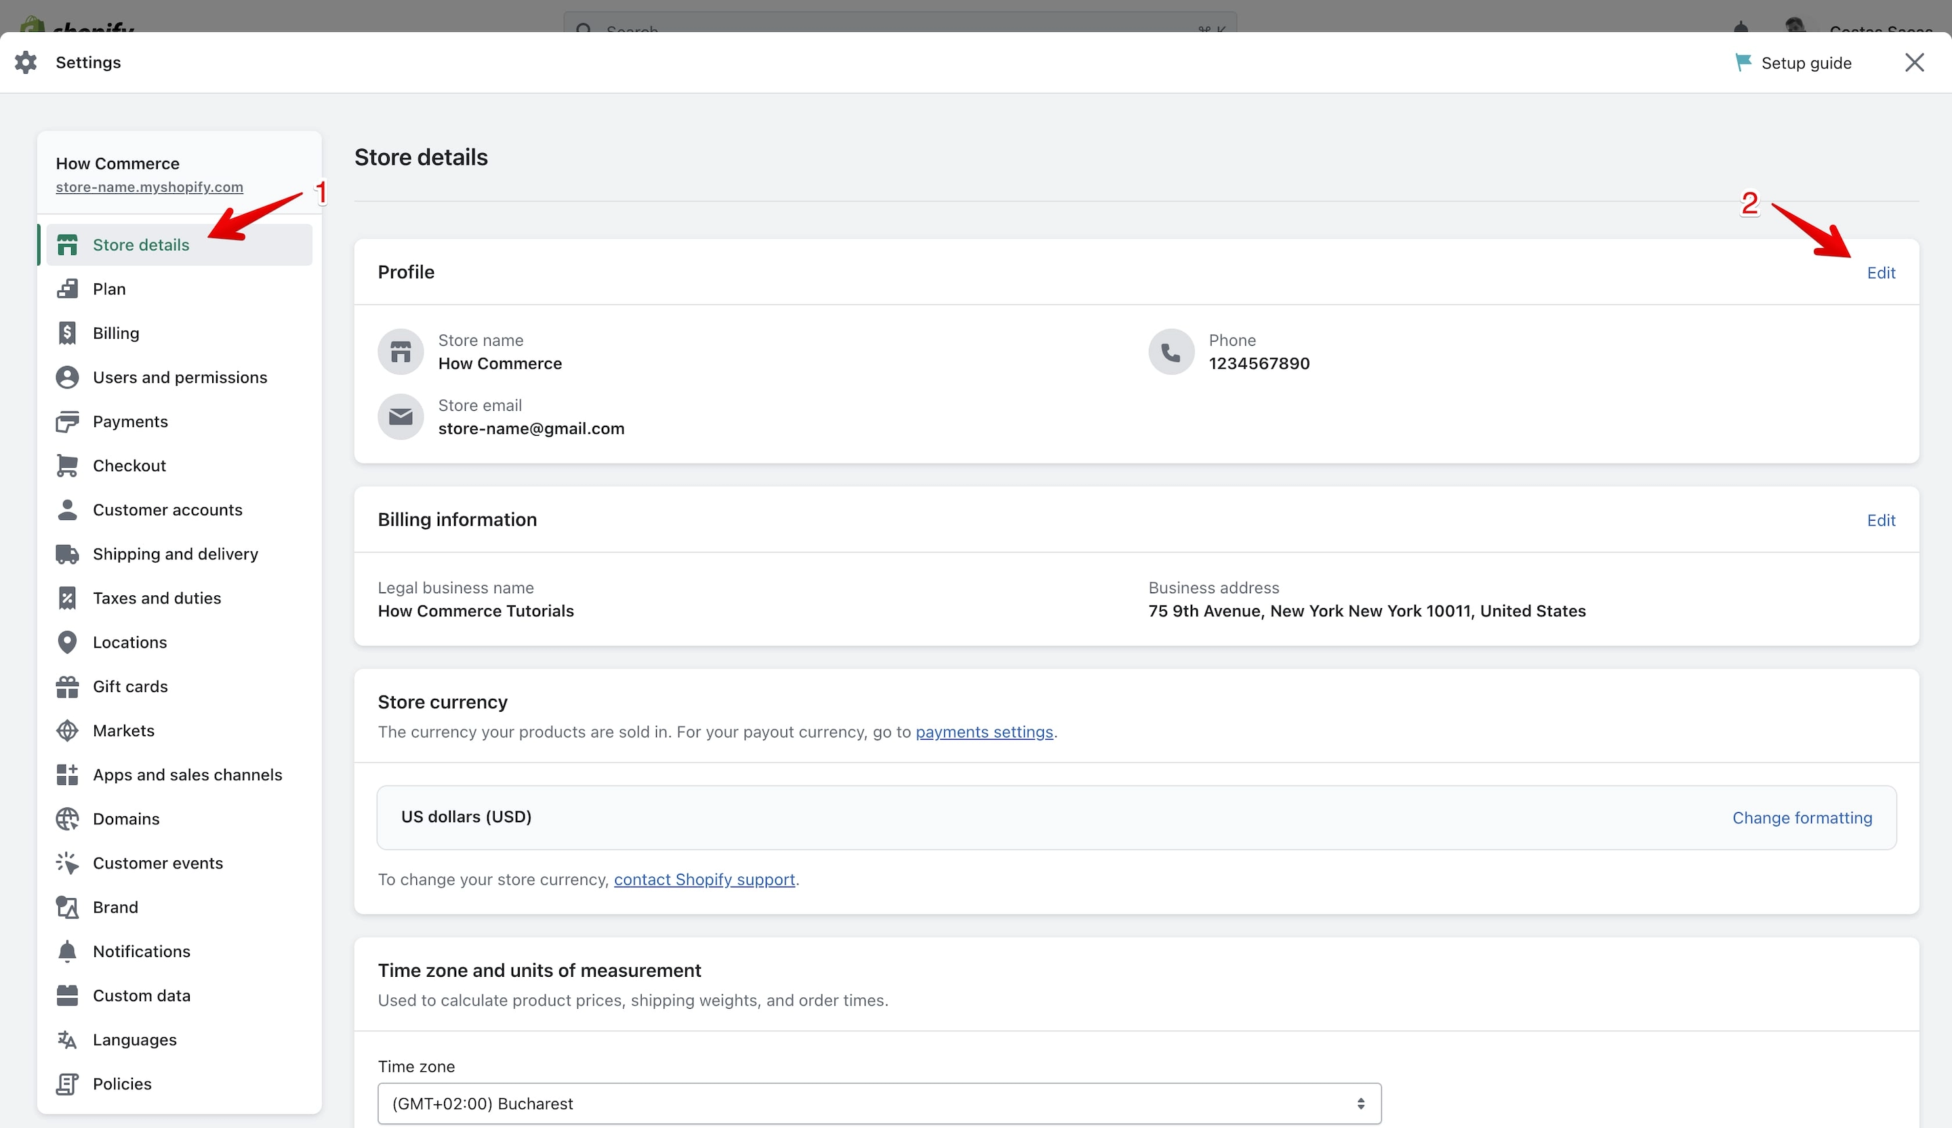The width and height of the screenshot is (1952, 1128).
Task: Click How Commerce Tutorials legal name
Action: click(476, 611)
